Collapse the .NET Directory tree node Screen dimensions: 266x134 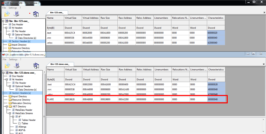[6, 107]
